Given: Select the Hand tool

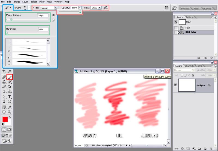Looking at the screenshot, I should pos(4,112).
